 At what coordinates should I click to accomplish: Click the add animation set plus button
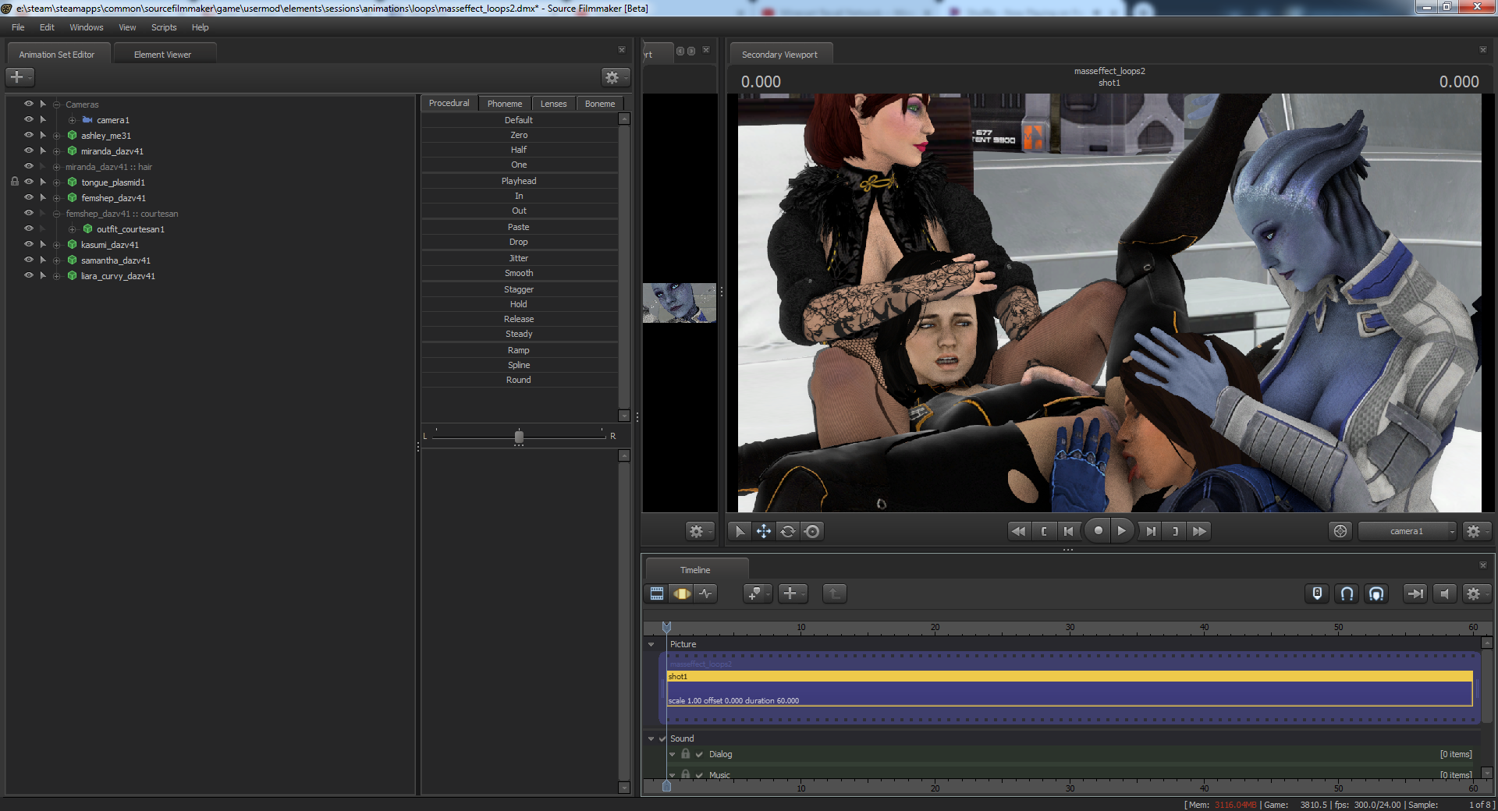(19, 77)
